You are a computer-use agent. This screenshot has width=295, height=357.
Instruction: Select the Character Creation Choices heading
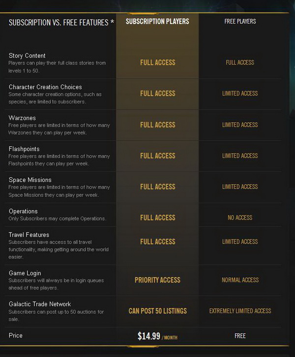[x=45, y=87]
